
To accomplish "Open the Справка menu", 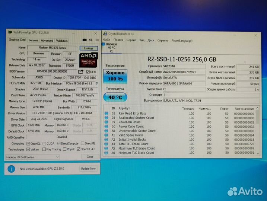I will (163, 41).
